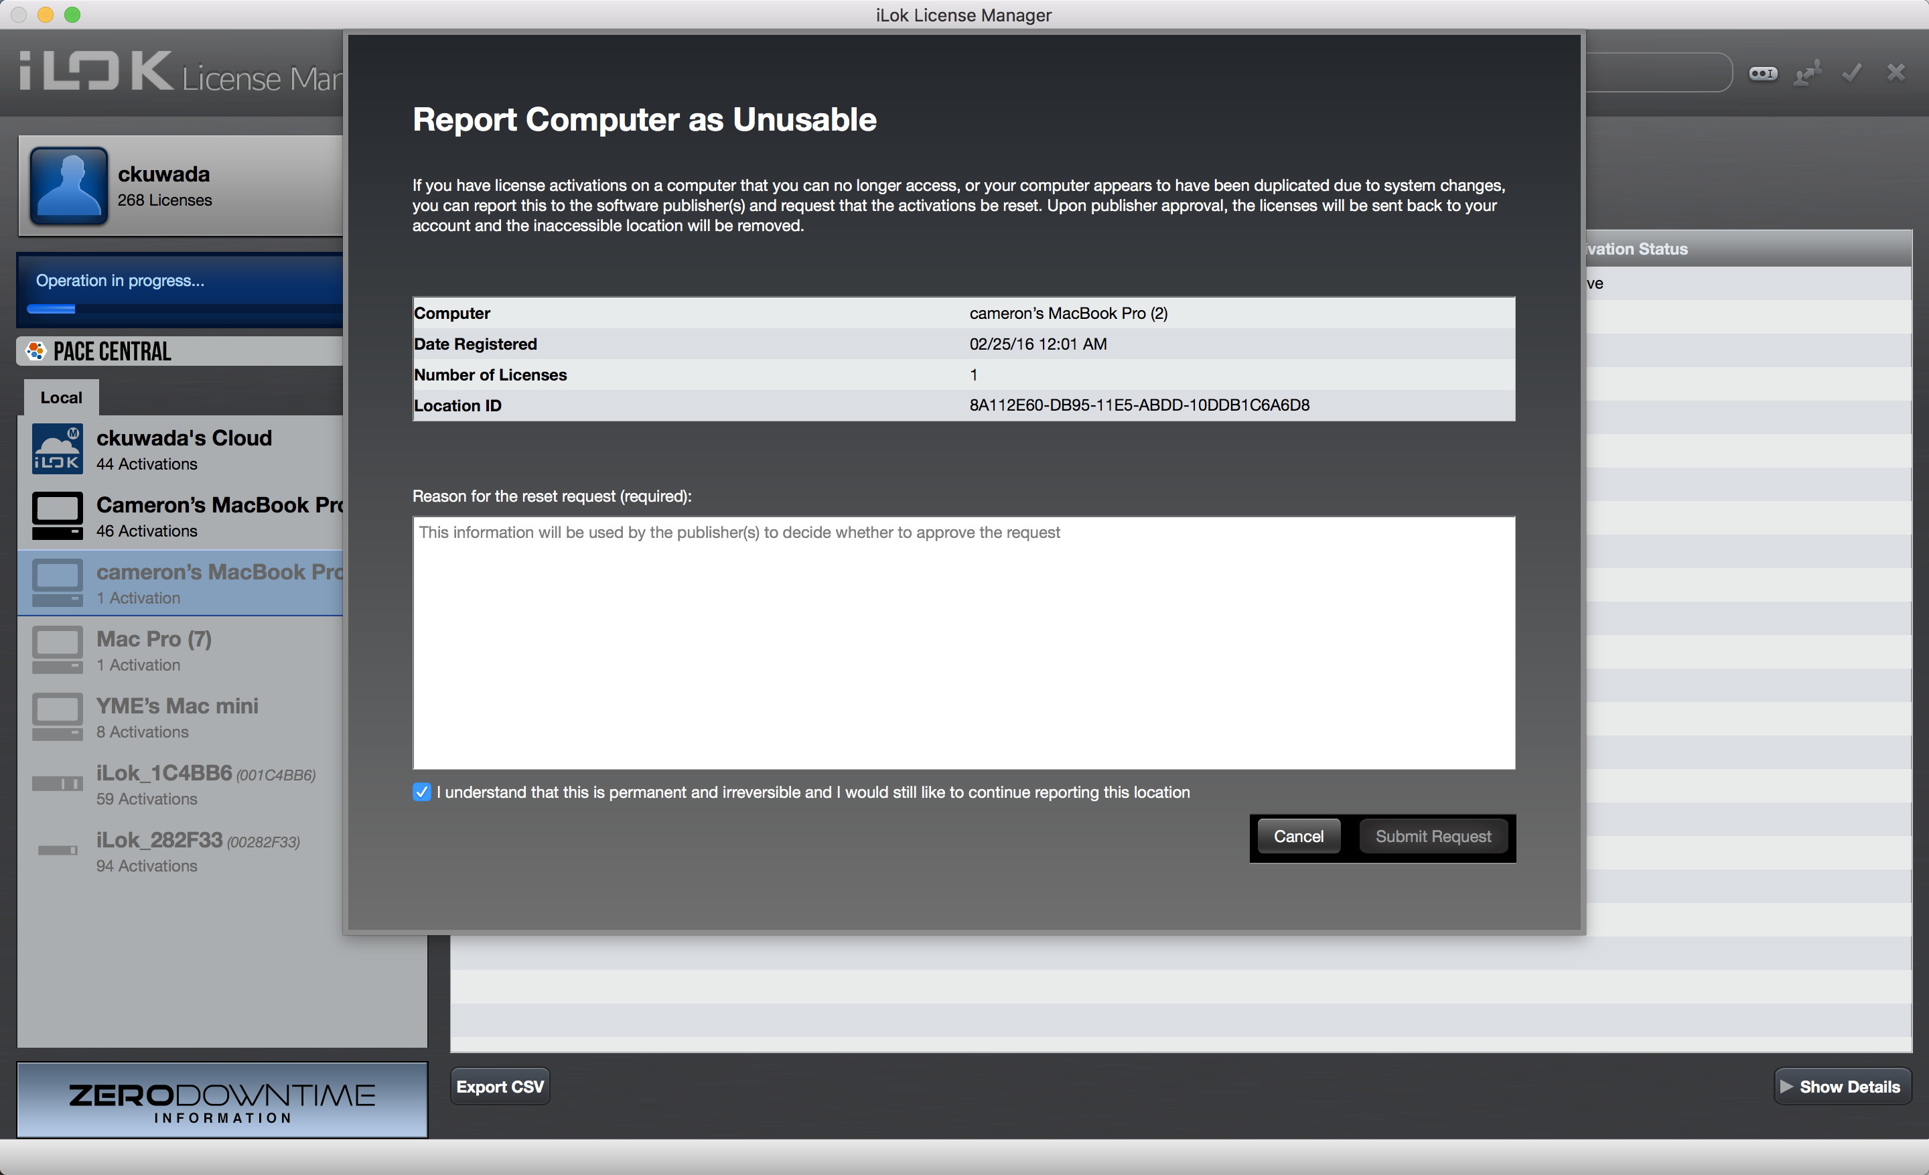Click the reason for reset request text area
The image size is (1929, 1175).
[x=964, y=642]
